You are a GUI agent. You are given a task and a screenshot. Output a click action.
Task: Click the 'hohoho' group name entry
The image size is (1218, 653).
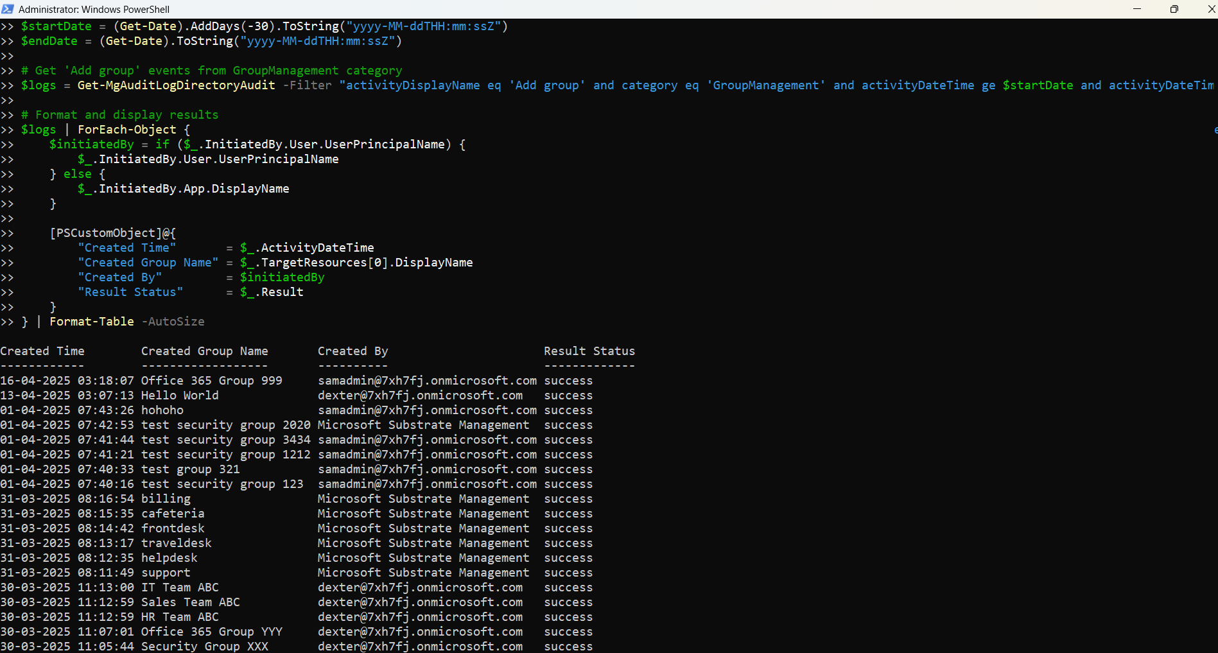[x=162, y=410]
